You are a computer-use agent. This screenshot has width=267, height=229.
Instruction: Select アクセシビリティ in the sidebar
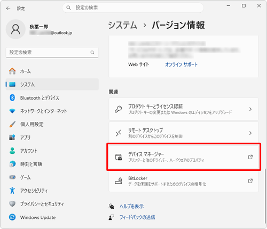click(x=52, y=191)
